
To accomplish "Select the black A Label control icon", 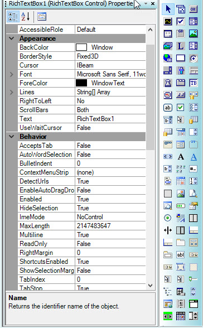I will [x=181, y=157].
